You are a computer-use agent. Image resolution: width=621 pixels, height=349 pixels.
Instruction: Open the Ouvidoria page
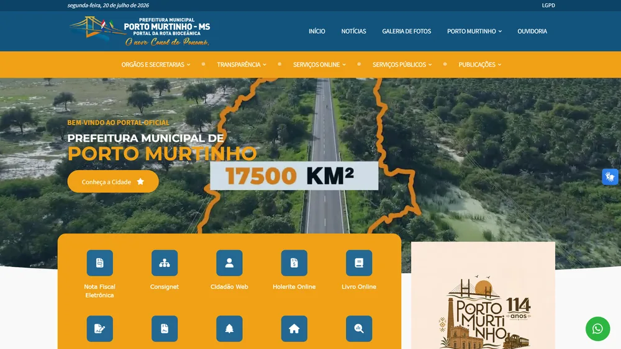point(532,31)
